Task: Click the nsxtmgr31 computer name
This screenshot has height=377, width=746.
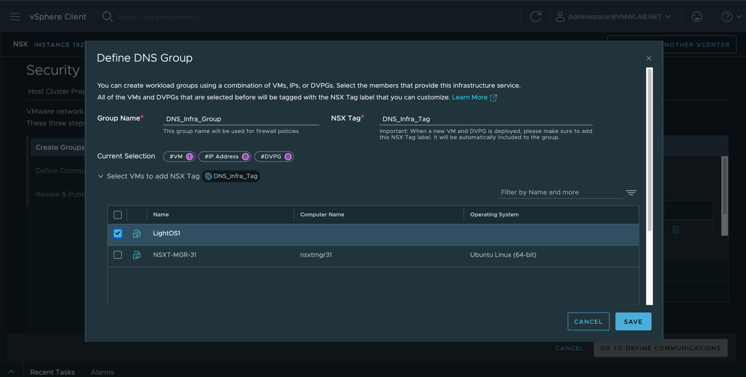Action: pyautogui.click(x=316, y=255)
